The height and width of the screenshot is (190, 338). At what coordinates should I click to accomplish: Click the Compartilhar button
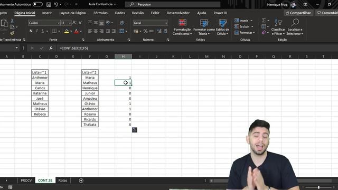point(298,13)
